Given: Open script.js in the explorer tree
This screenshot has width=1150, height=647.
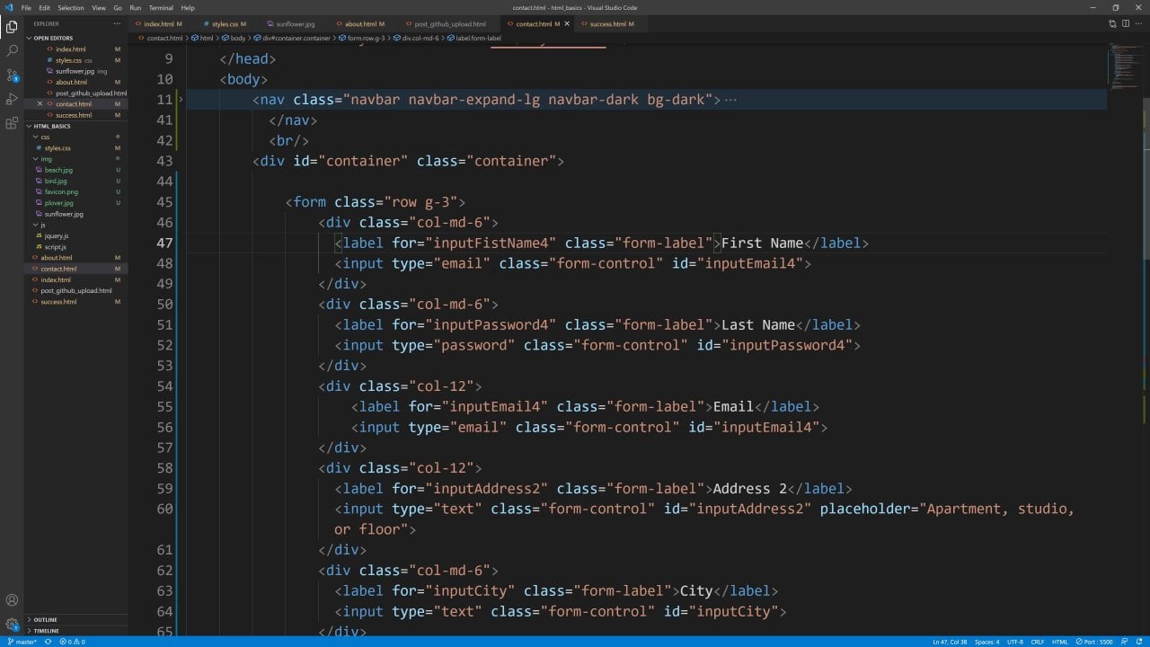Looking at the screenshot, I should point(55,247).
